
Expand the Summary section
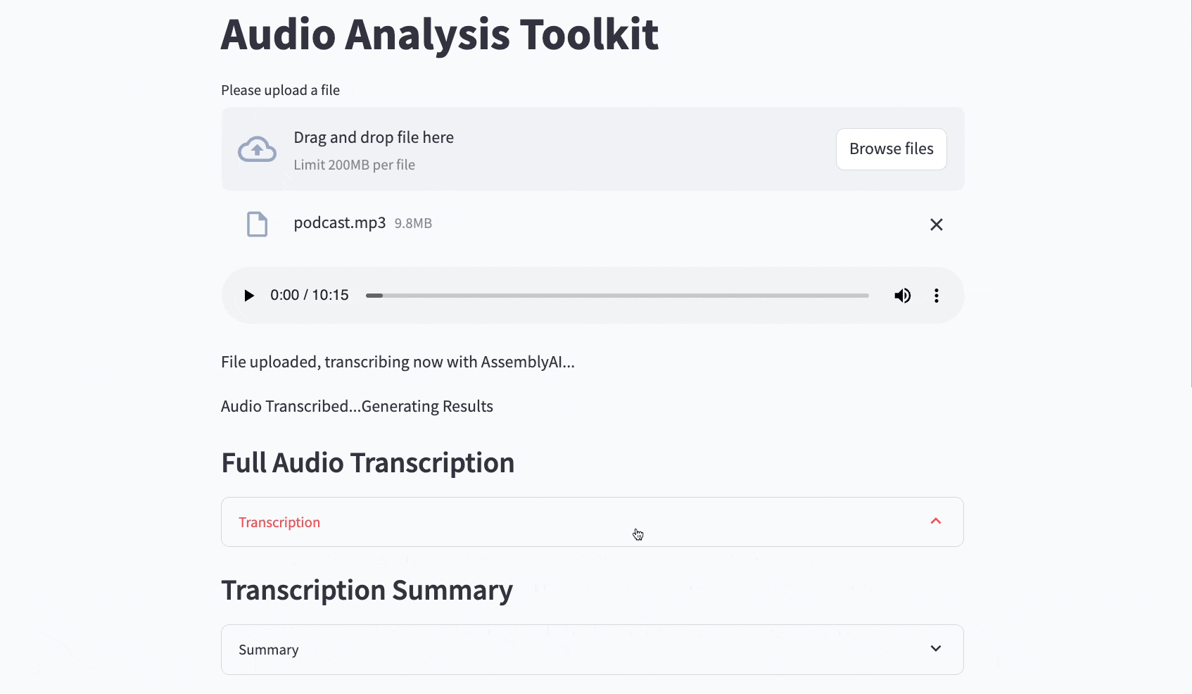tap(591, 649)
